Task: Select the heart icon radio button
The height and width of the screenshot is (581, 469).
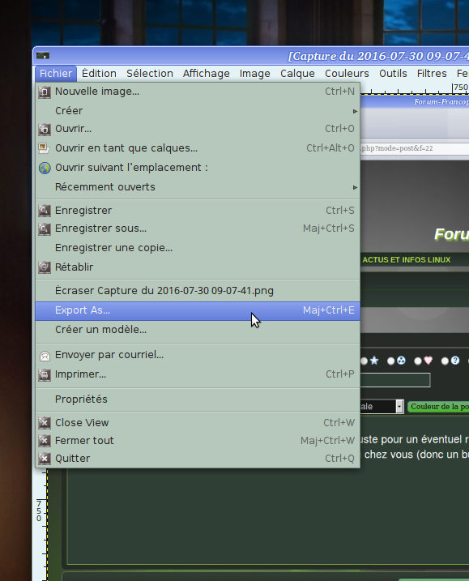Action: click(x=418, y=361)
